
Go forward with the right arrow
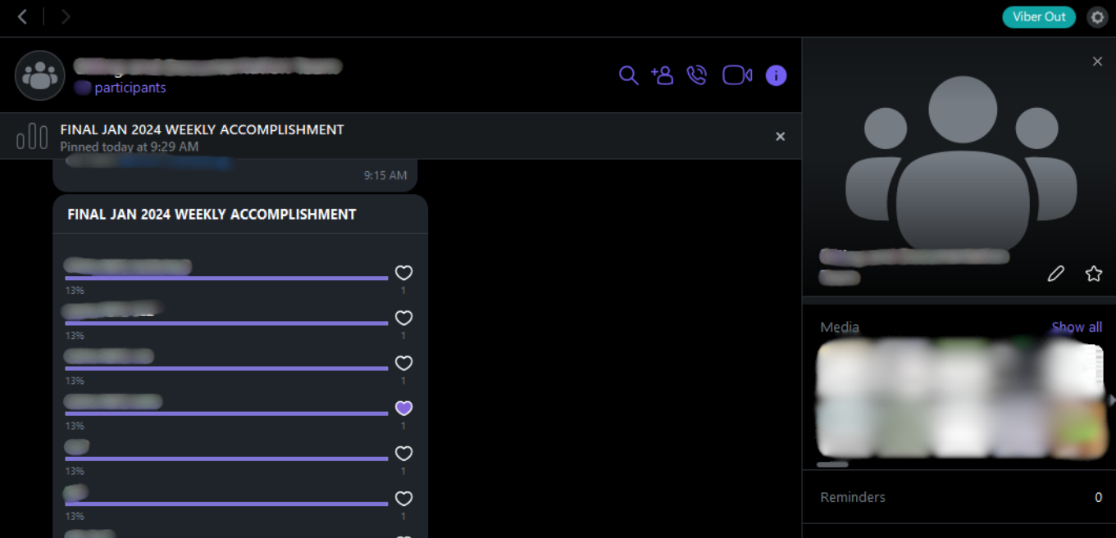click(x=66, y=16)
